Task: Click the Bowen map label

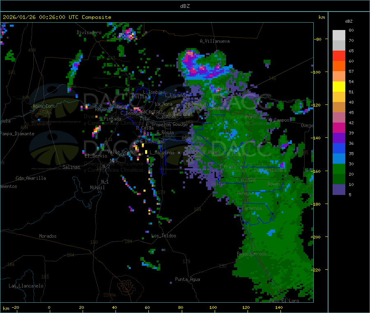Action: [273, 183]
